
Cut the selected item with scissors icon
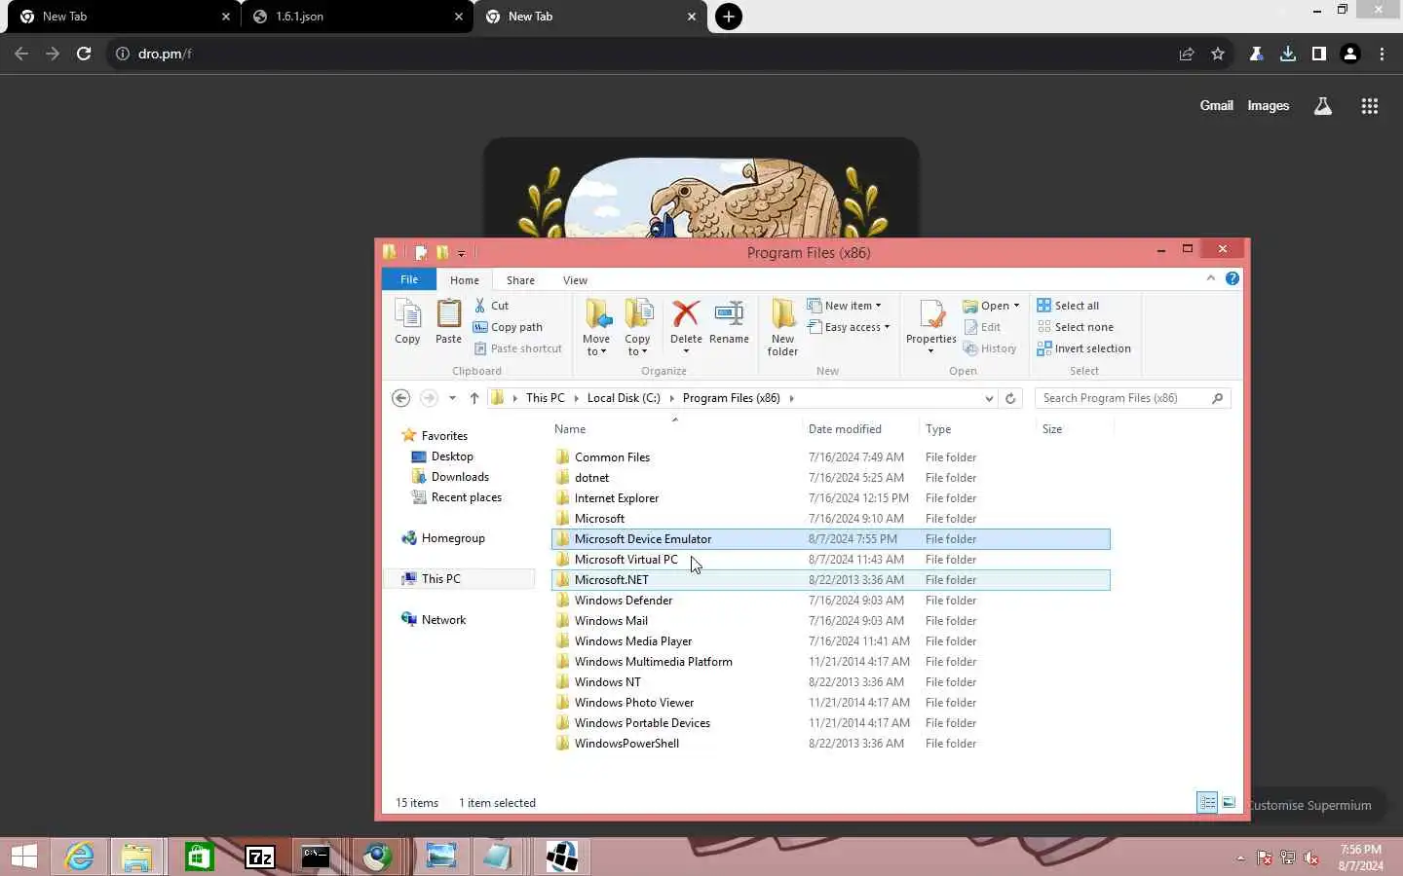tap(492, 306)
